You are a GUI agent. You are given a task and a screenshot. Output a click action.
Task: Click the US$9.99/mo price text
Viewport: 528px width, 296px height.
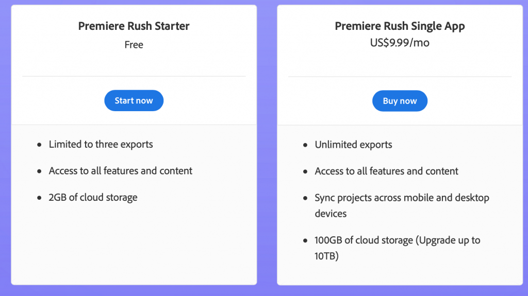click(x=400, y=43)
